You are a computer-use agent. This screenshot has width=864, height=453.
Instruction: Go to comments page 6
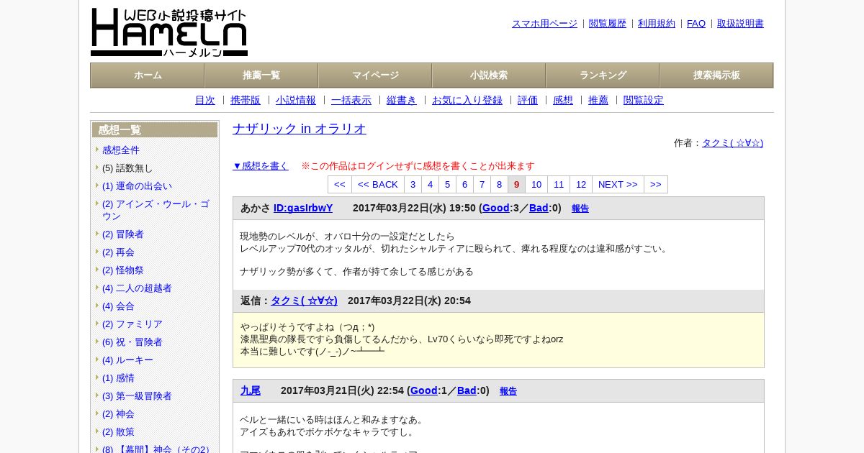point(465,185)
